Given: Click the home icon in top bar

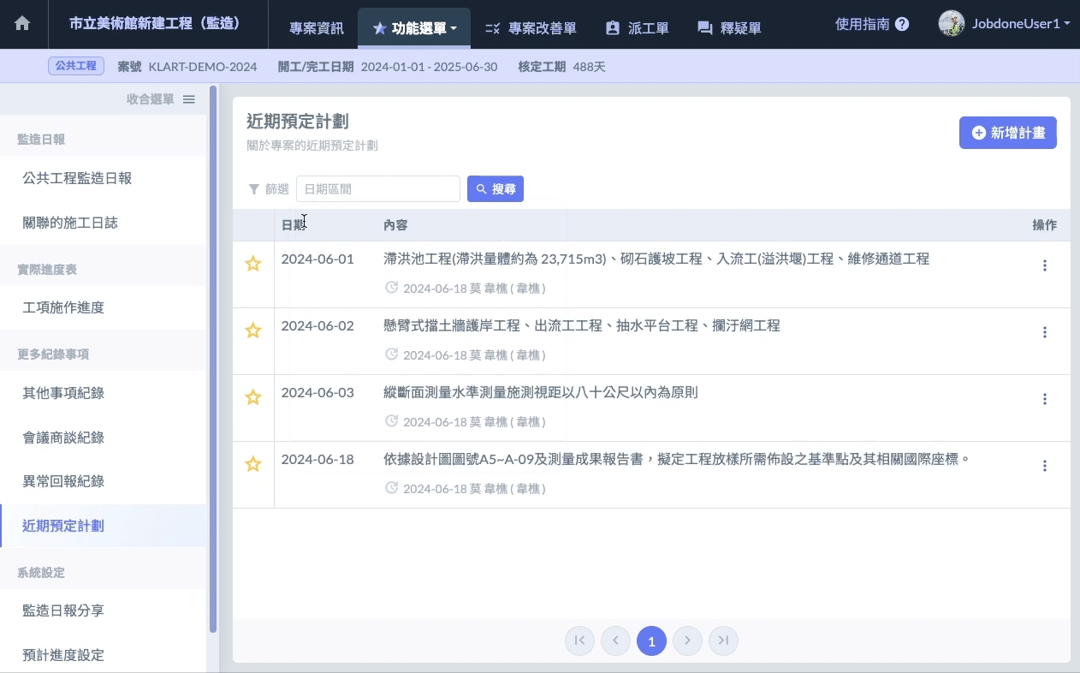Looking at the screenshot, I should pos(22,24).
